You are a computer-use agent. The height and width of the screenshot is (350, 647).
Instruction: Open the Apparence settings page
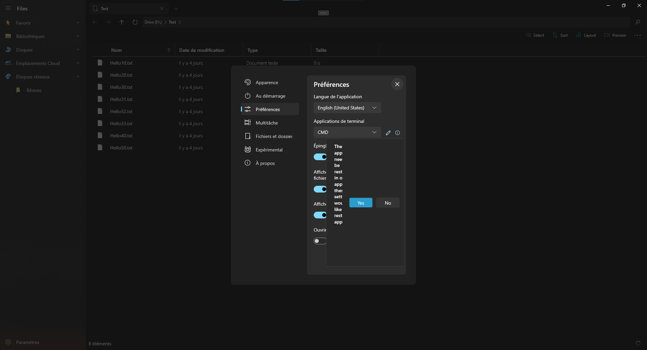[270, 82]
